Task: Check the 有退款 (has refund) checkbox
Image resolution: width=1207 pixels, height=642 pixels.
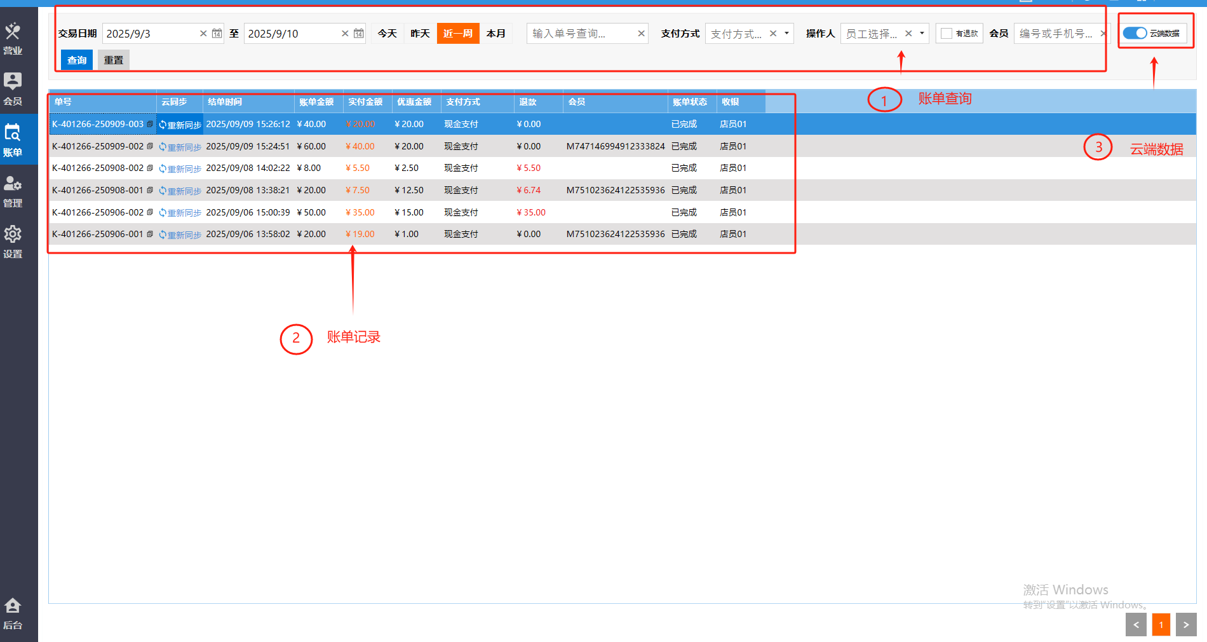Action: pos(947,33)
